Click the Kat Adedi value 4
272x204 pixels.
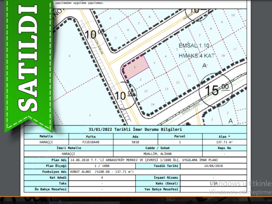tap(102, 178)
